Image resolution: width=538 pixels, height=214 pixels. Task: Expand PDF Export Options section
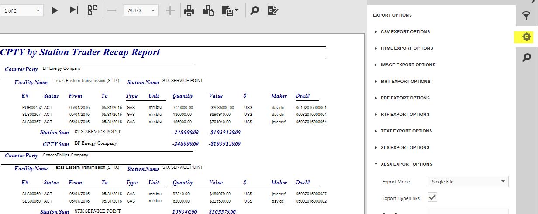[x=405, y=98]
